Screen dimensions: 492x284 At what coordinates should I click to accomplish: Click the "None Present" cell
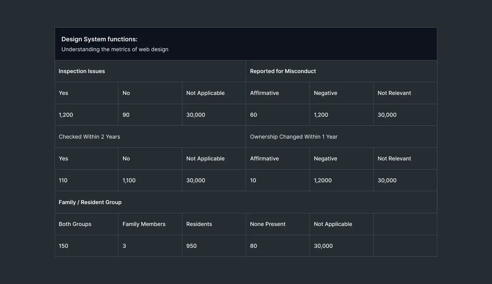click(x=268, y=224)
